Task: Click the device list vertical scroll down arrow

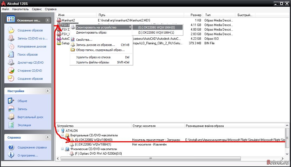Action: pyautogui.click(x=287, y=154)
